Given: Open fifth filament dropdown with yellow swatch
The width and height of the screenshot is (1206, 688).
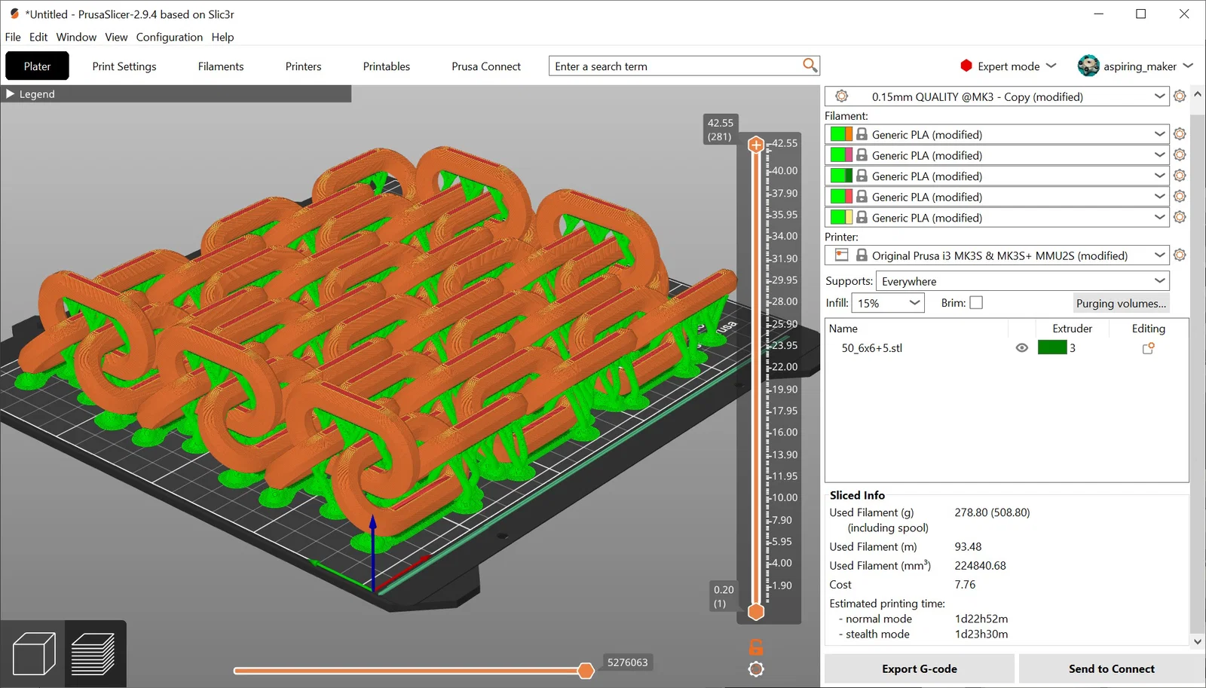Looking at the screenshot, I should [1159, 216].
